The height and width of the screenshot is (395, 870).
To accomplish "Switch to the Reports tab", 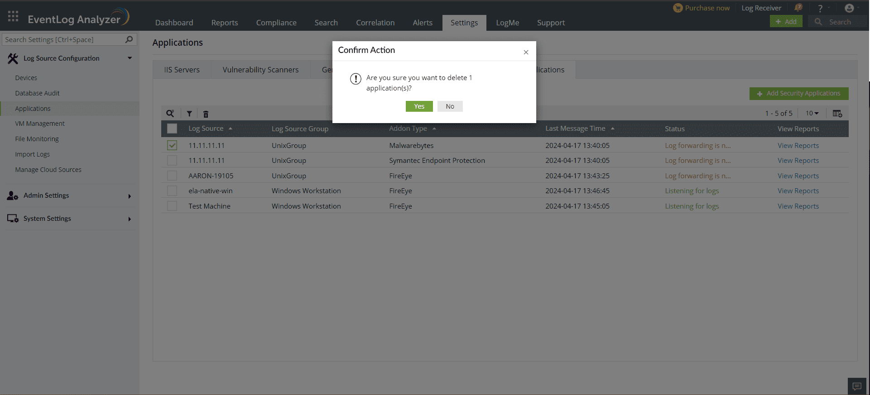I will click(225, 23).
